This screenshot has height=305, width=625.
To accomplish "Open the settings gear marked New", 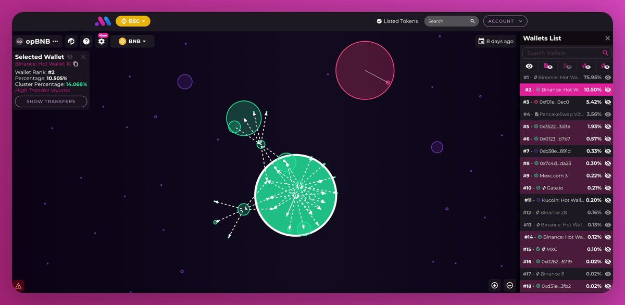I will pos(102,41).
